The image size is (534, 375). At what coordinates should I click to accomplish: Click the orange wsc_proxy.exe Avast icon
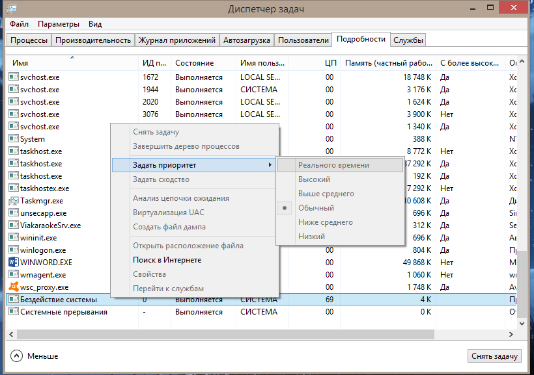pyautogui.click(x=14, y=287)
